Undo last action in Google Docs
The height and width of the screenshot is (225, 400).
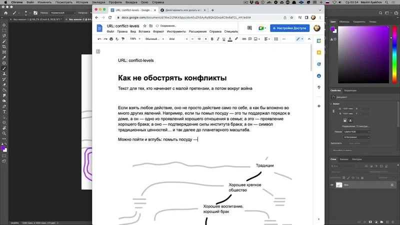[99, 39]
